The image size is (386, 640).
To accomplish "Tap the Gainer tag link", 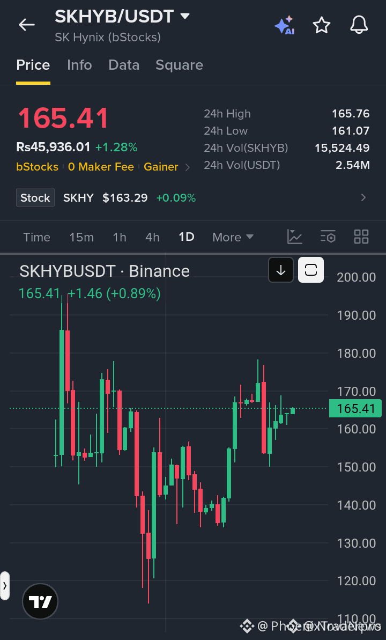I will (x=161, y=167).
